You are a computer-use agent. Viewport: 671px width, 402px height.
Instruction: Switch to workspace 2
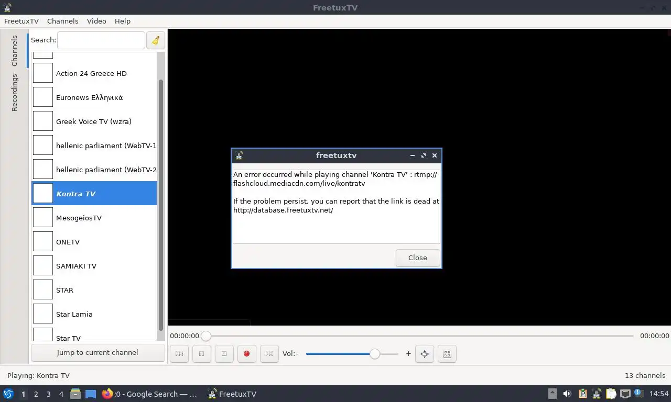(x=36, y=394)
